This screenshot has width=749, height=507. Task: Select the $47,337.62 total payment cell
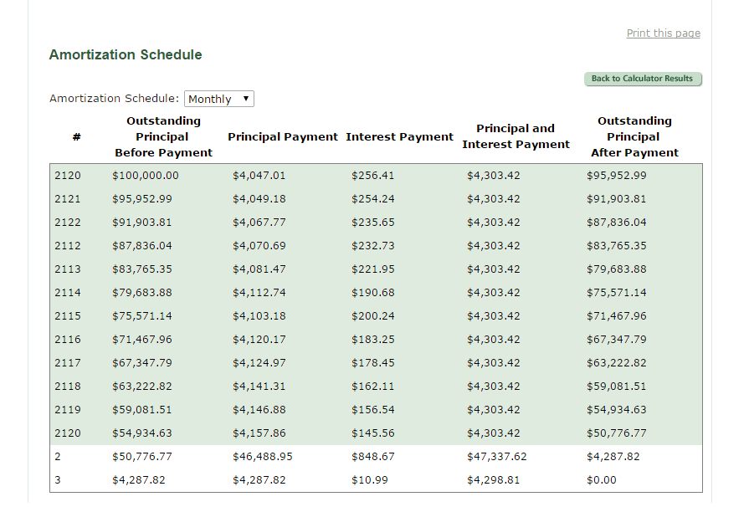tap(496, 457)
